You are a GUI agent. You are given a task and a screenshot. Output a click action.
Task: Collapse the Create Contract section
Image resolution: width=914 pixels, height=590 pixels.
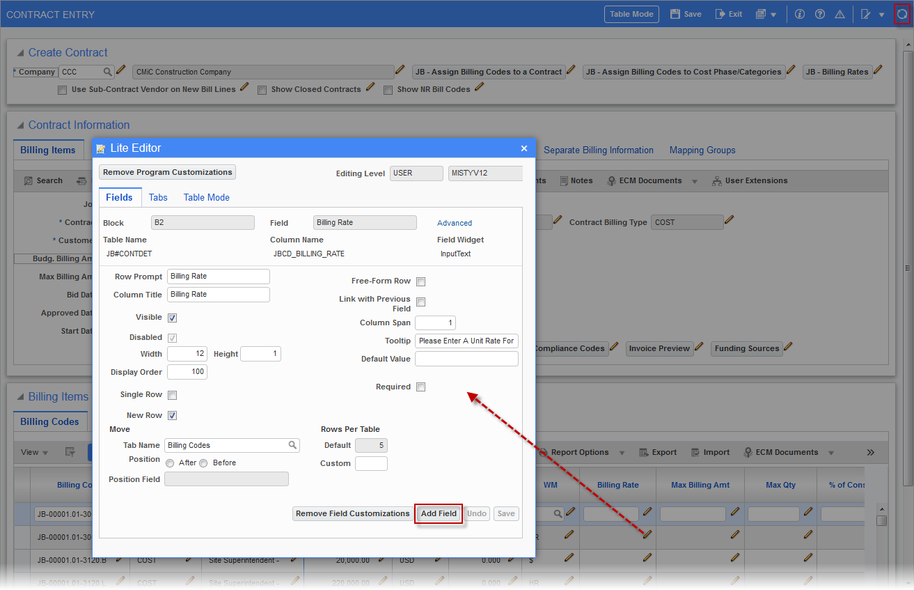coord(20,53)
